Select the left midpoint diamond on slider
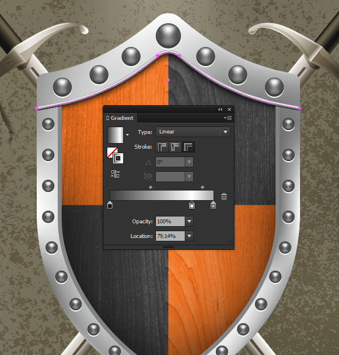 (x=150, y=187)
